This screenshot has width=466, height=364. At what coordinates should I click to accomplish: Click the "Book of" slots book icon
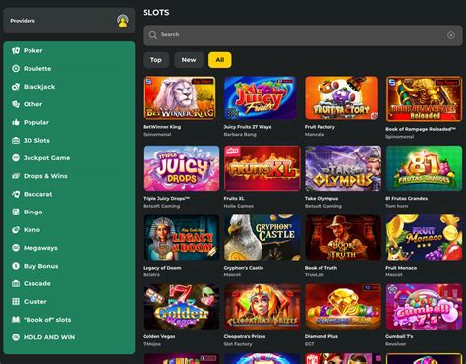[x=16, y=320]
